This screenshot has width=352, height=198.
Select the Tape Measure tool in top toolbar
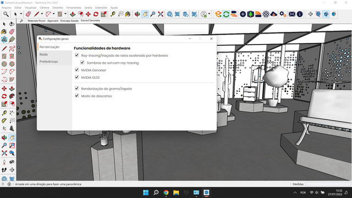click(x=113, y=14)
